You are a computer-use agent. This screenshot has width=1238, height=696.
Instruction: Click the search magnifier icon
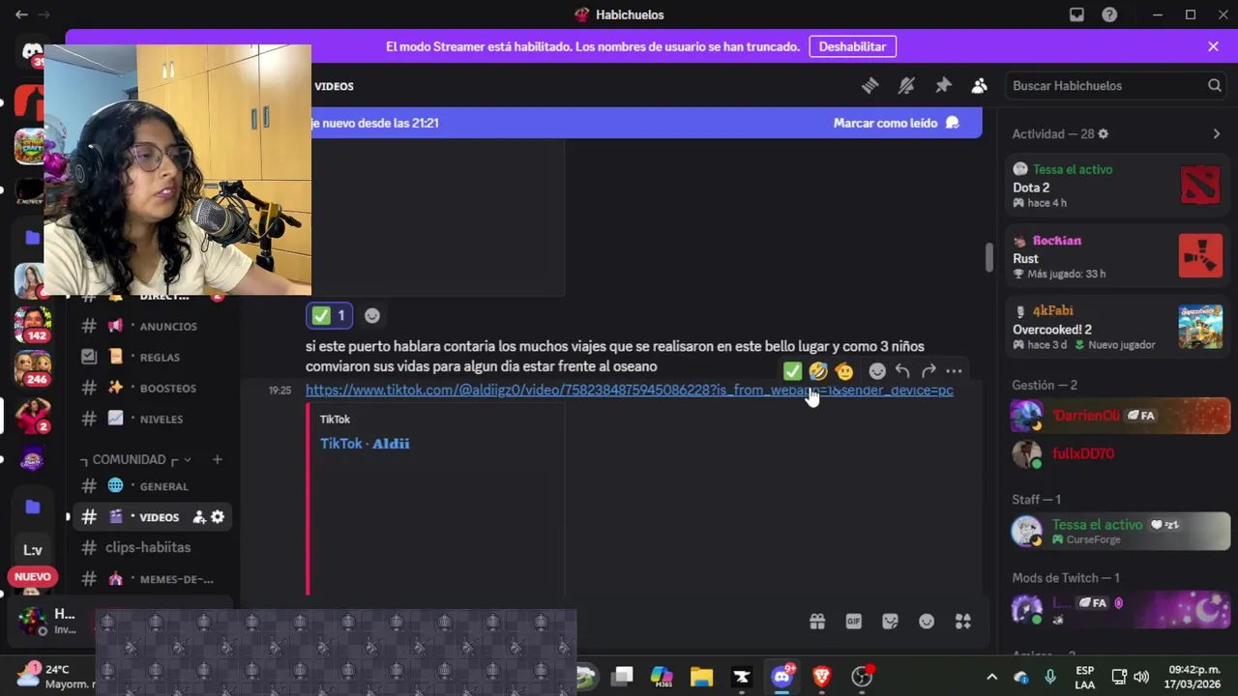pos(1215,86)
